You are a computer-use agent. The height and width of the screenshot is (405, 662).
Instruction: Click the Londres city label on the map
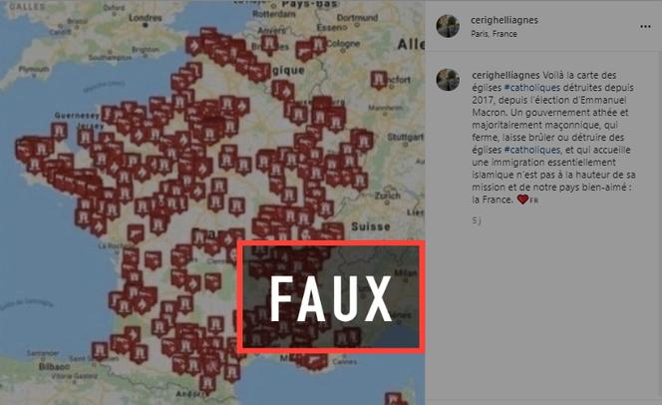tap(146, 18)
